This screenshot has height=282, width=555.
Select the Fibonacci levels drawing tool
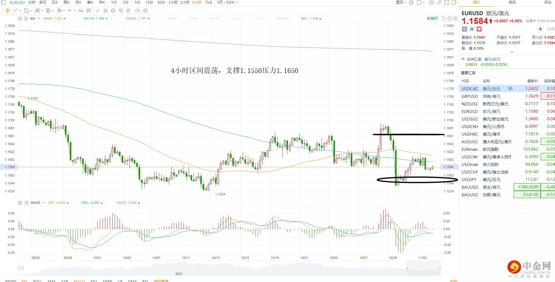coord(48,11)
